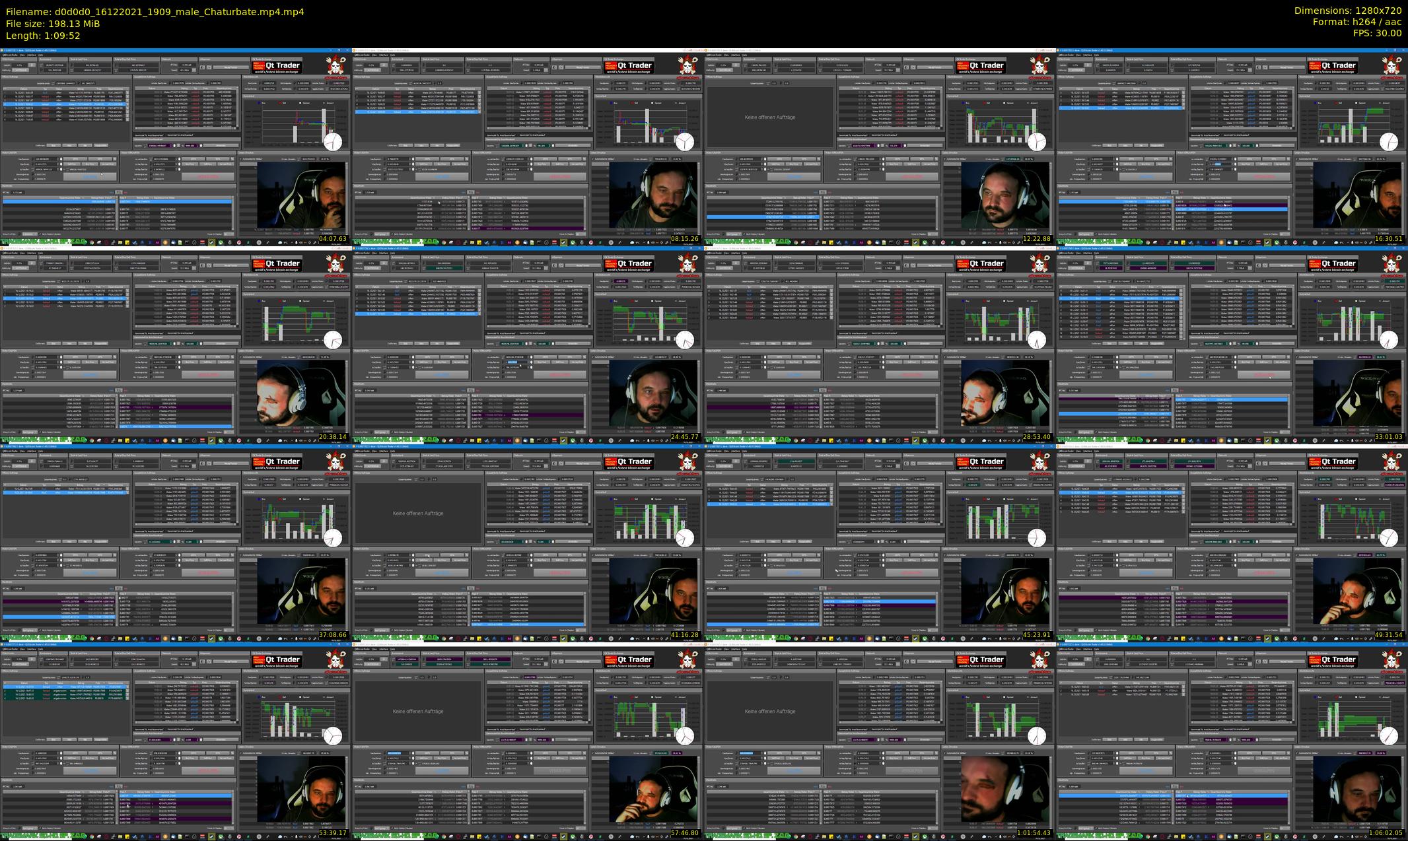This screenshot has width=1408, height=841.
Task: Click Qt Trader banner in the 08:15.26 frame
Action: pos(628,66)
